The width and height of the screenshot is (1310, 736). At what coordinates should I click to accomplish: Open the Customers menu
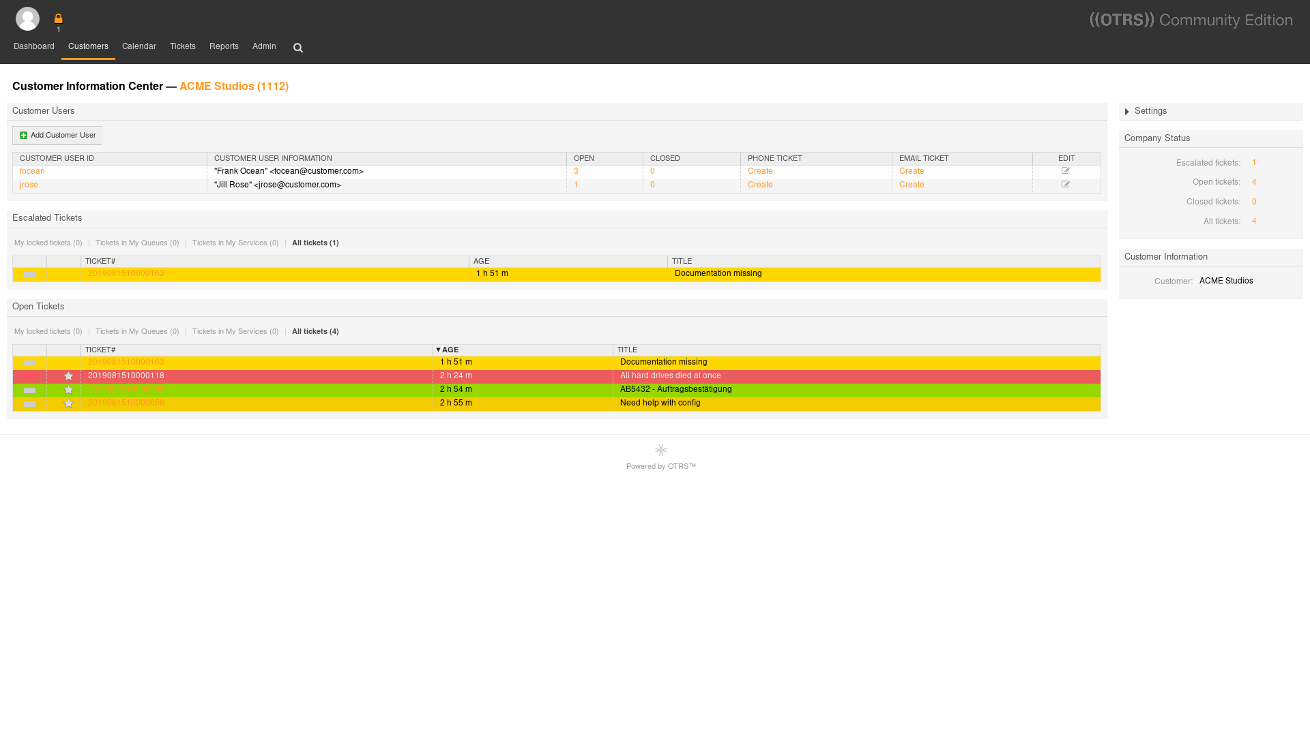pos(88,47)
